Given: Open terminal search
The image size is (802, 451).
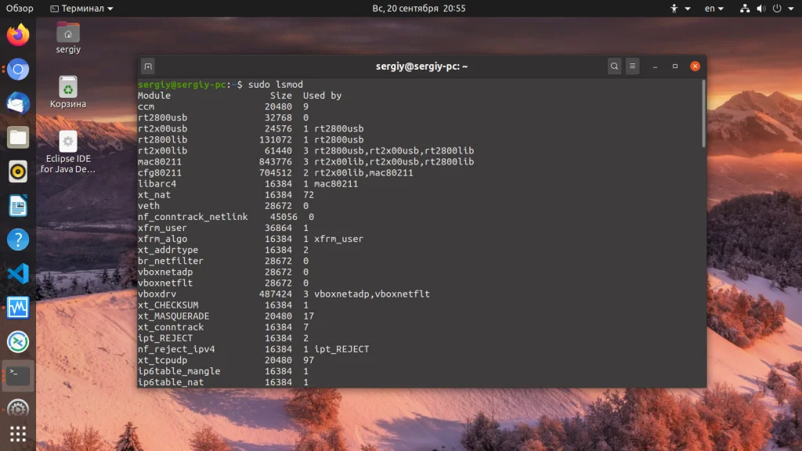Looking at the screenshot, I should click(614, 66).
